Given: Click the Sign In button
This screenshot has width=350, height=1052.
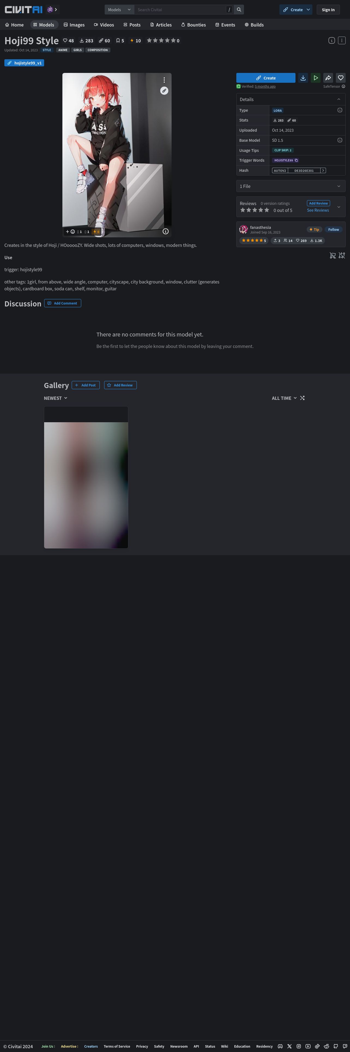Looking at the screenshot, I should point(328,10).
